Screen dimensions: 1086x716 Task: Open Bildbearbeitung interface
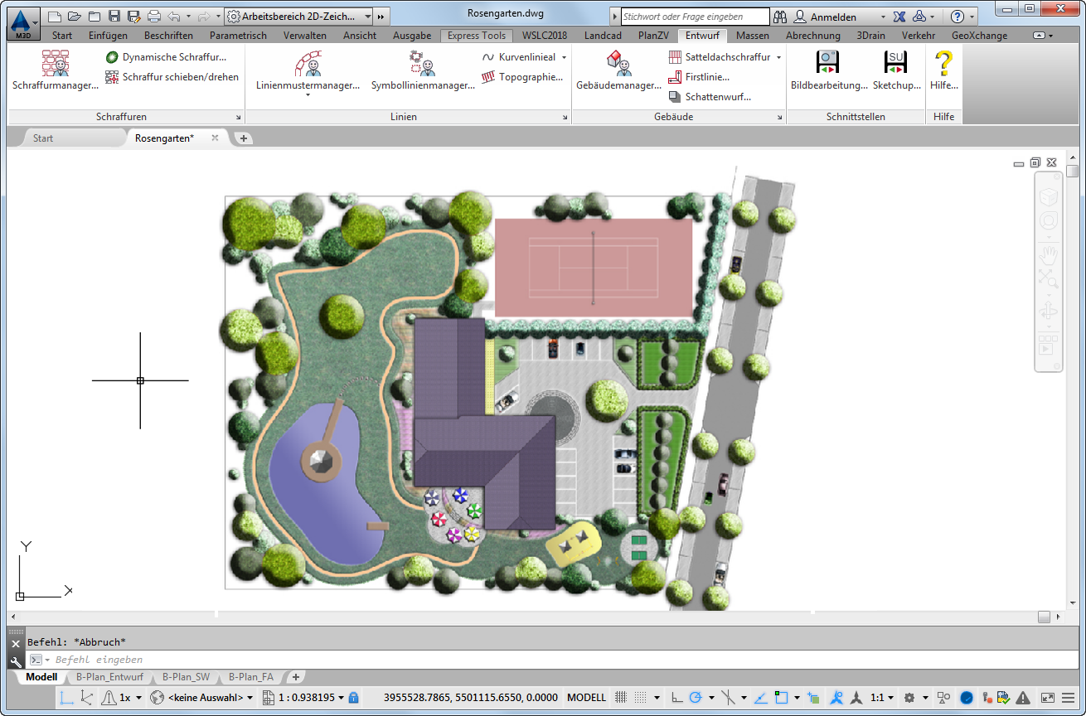coord(828,70)
